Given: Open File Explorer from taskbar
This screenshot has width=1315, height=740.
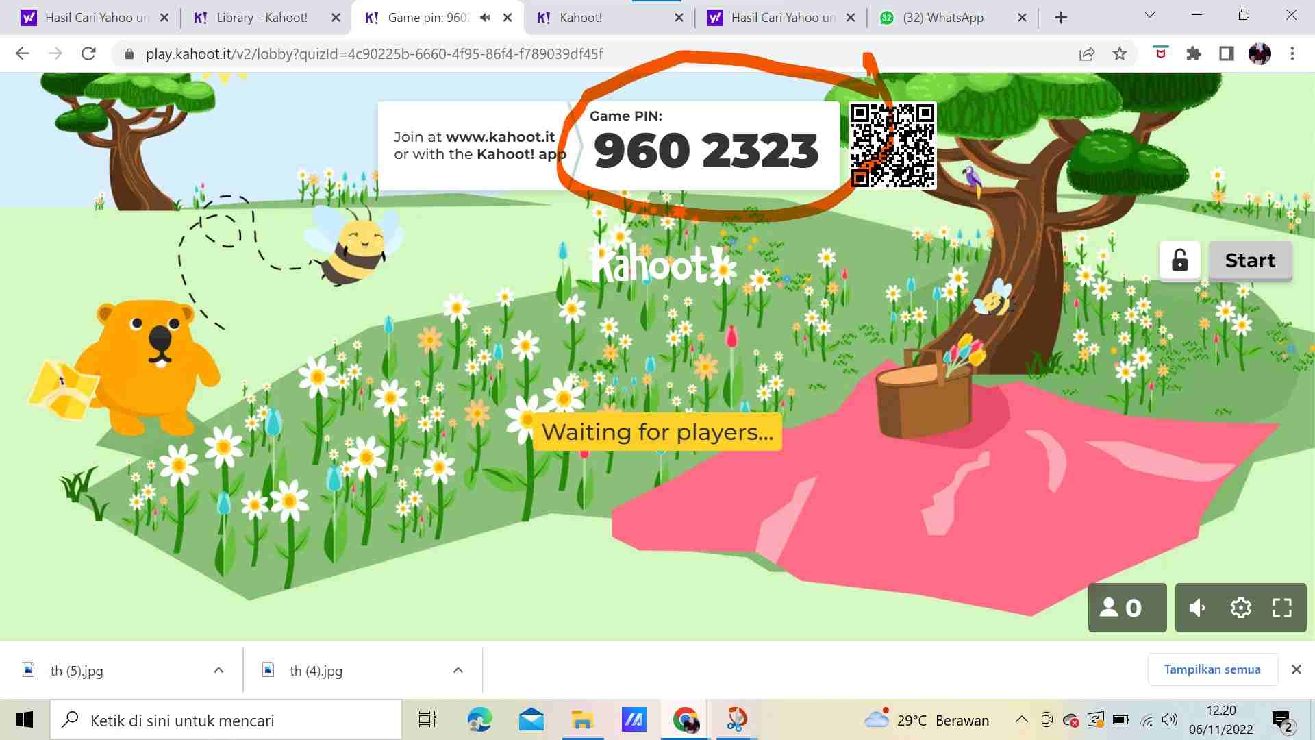Looking at the screenshot, I should coord(582,720).
